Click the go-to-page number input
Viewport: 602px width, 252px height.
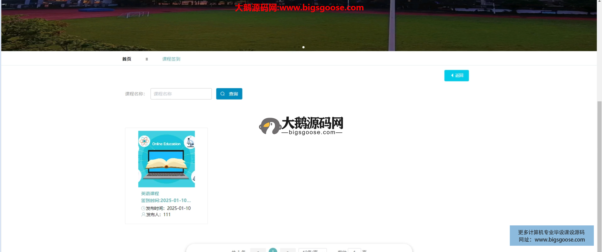click(x=354, y=250)
